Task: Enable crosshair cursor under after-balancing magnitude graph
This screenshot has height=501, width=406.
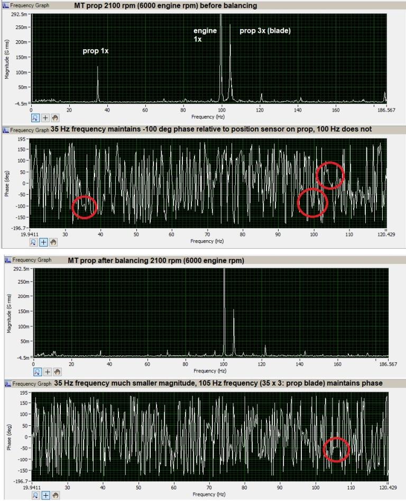Action: pyautogui.click(x=47, y=372)
